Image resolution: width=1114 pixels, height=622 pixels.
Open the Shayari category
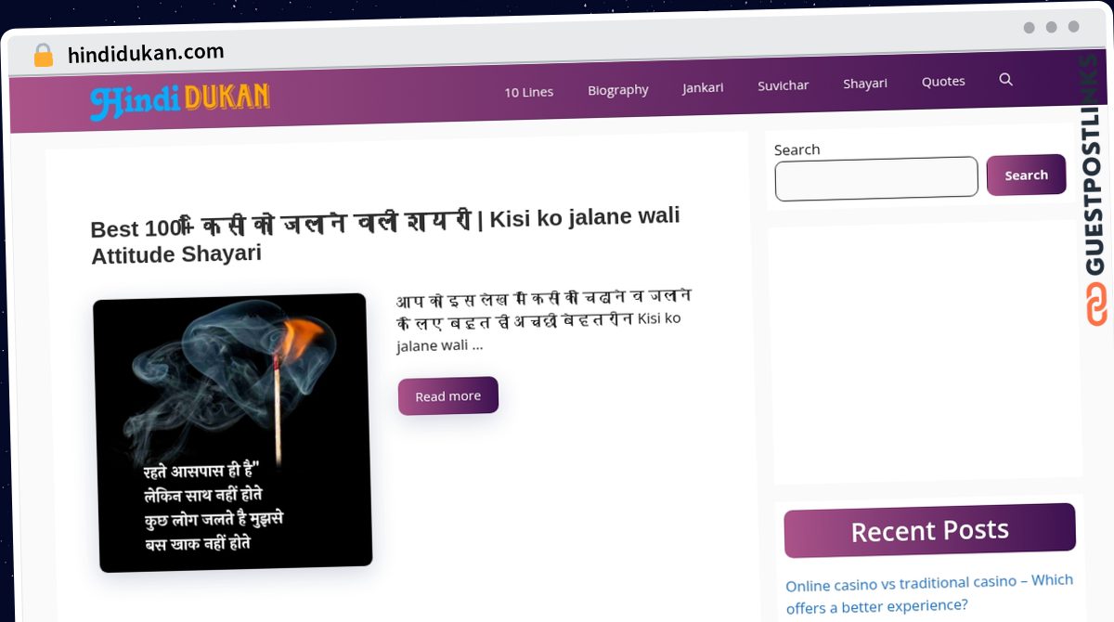(865, 84)
